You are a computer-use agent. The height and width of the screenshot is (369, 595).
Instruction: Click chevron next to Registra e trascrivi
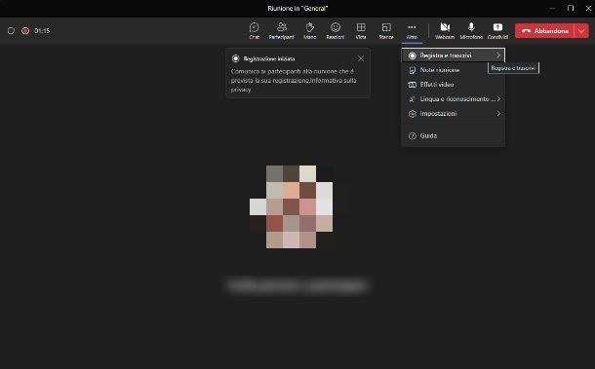(498, 55)
